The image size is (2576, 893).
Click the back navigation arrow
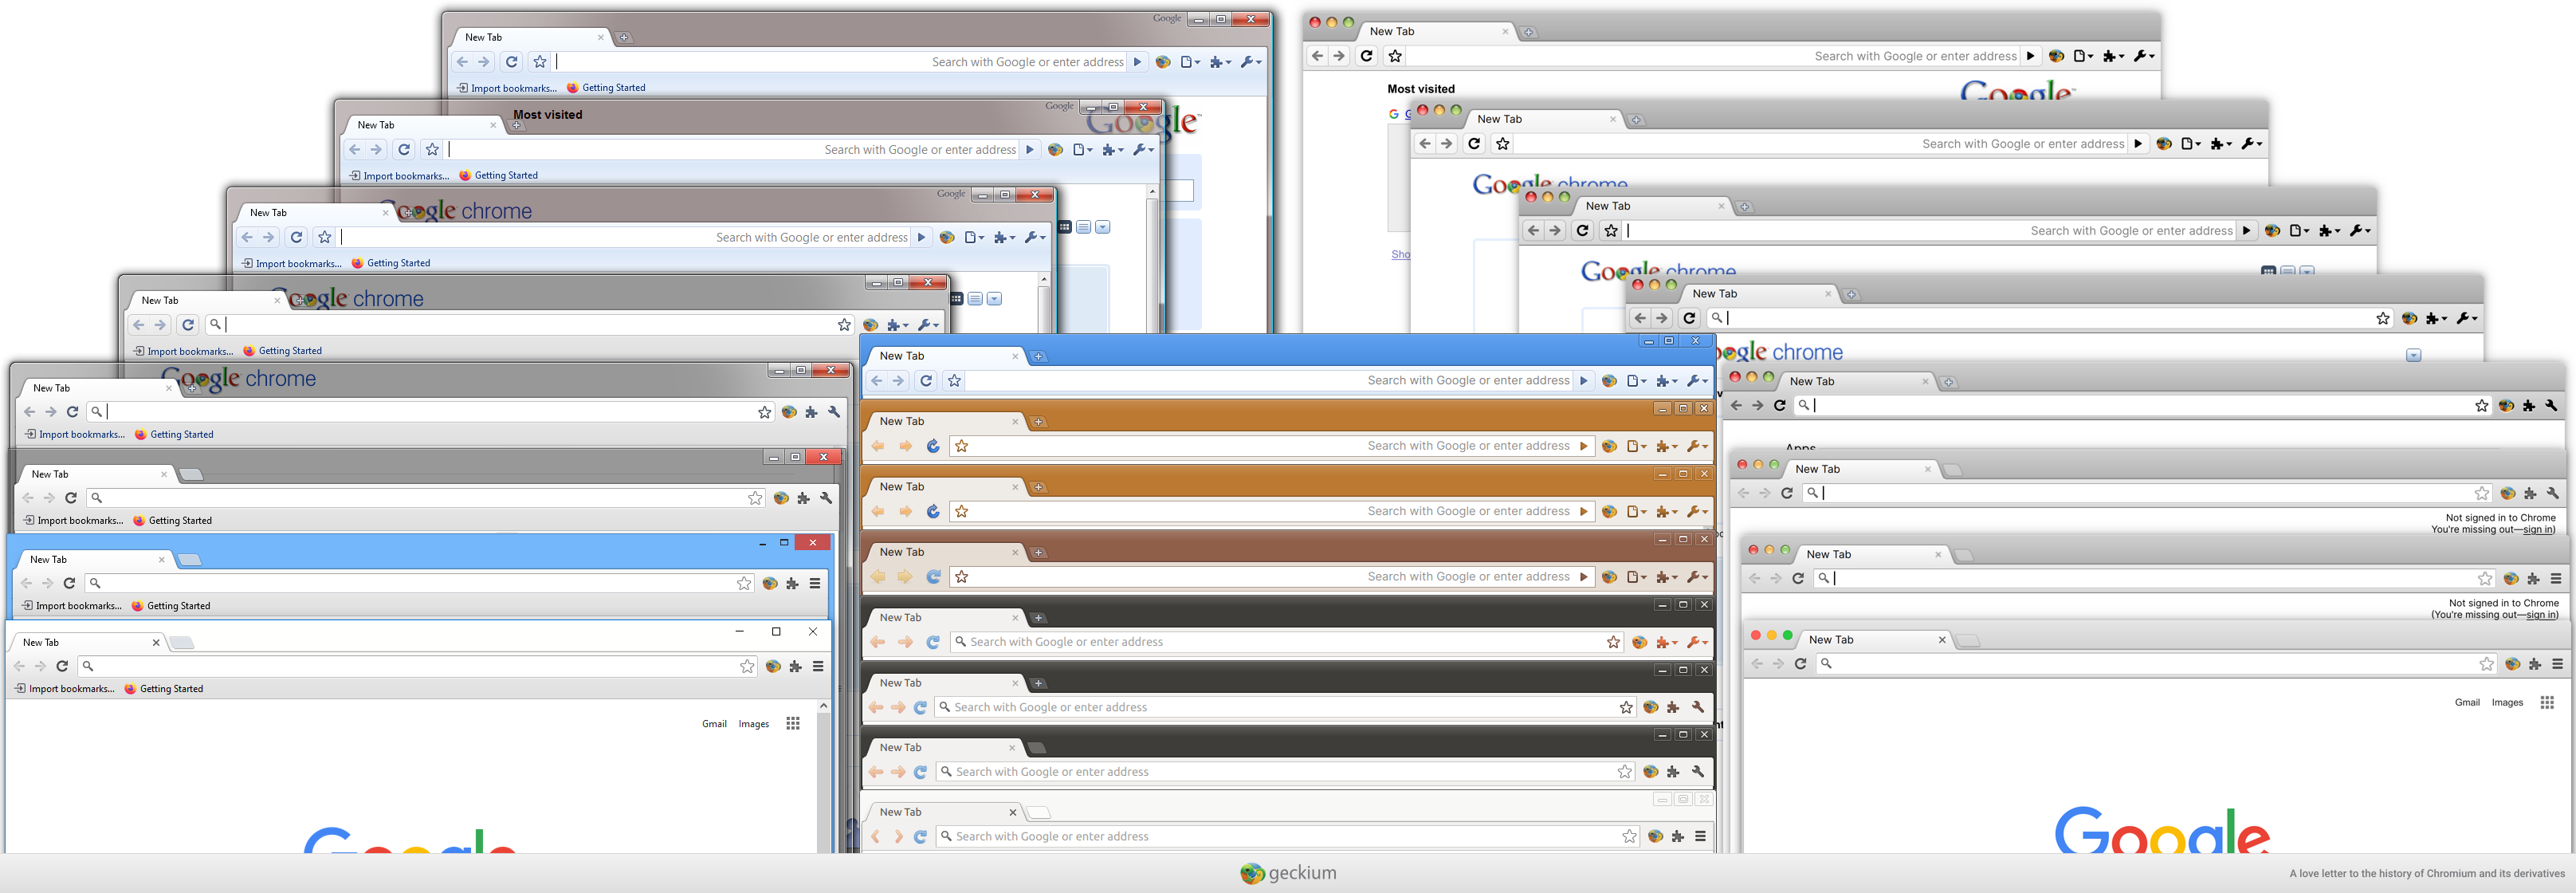coord(876,380)
